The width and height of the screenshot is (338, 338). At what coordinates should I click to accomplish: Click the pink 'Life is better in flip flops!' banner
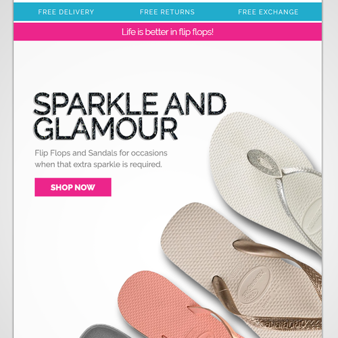(168, 32)
